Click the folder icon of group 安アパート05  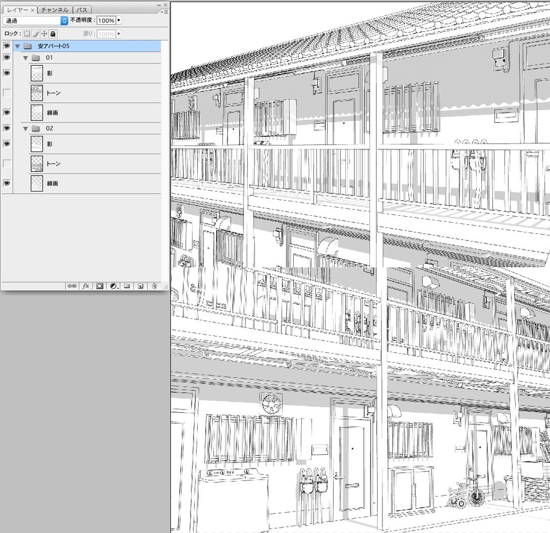(x=28, y=46)
